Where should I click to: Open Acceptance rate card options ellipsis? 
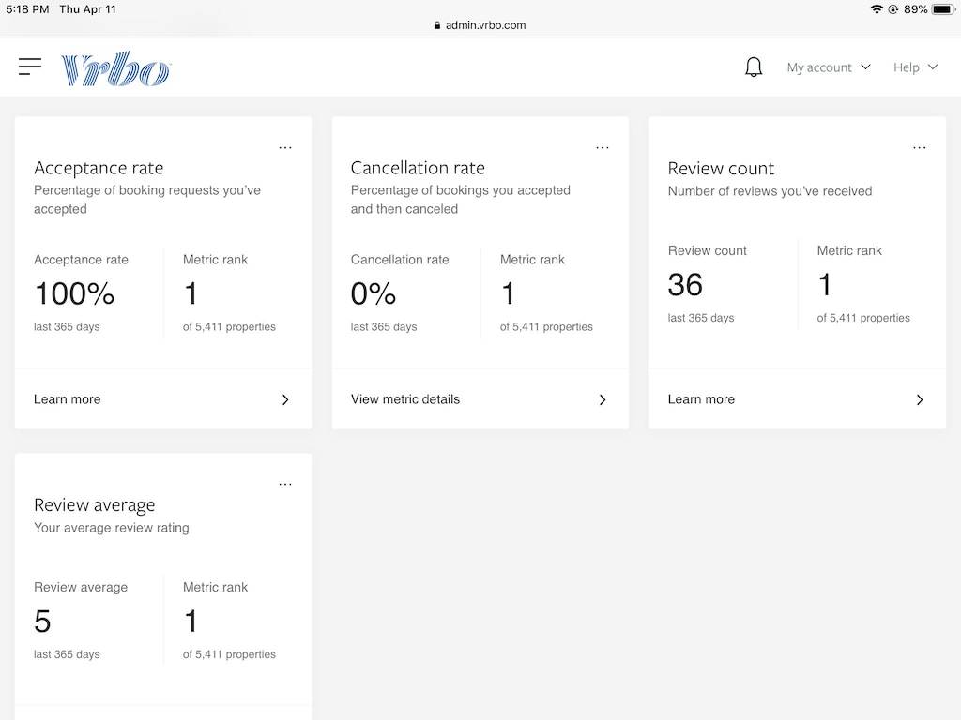tap(285, 147)
